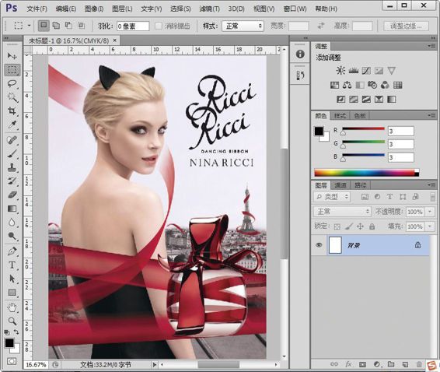Image resolution: width=440 pixels, height=372 pixels.
Task: Open Layers panel flyout menu
Action: [431, 185]
